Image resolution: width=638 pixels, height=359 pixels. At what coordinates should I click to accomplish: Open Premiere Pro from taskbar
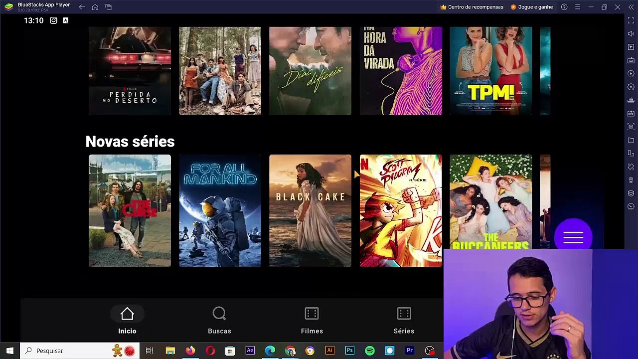pyautogui.click(x=409, y=351)
